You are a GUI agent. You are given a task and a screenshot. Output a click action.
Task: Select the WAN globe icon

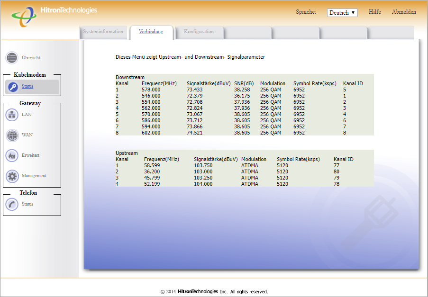(12, 135)
